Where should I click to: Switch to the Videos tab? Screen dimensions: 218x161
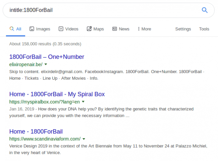click(68, 29)
